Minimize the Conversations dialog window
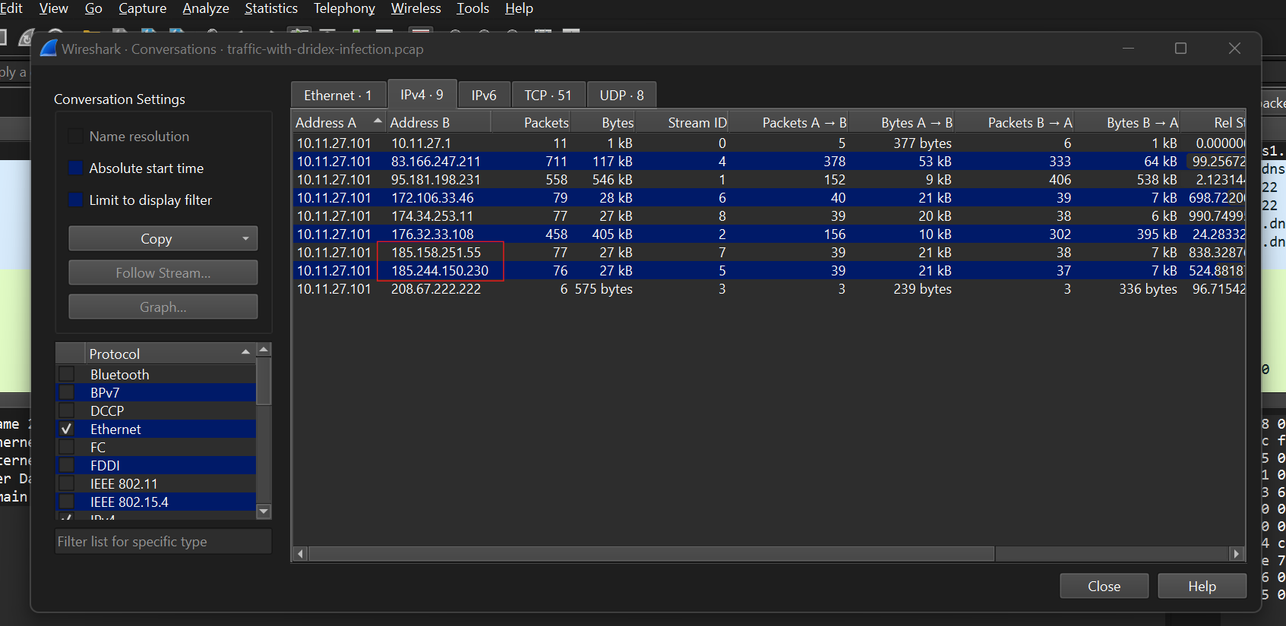The width and height of the screenshot is (1286, 626). (1128, 49)
